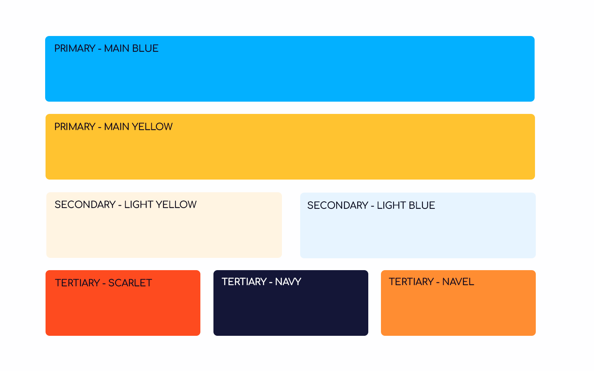The height and width of the screenshot is (371, 594).
Task: Click the Navy tertiary color block
Action: pos(291,303)
